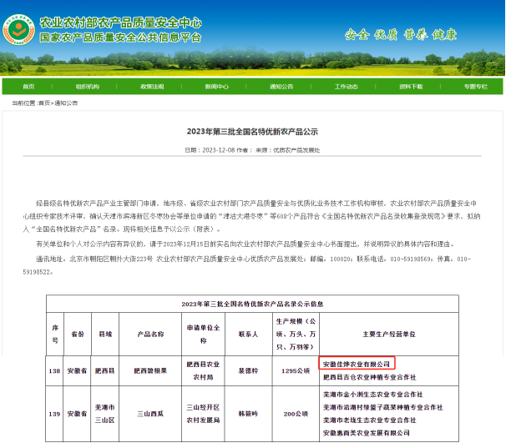Click the 肥西县吉仓农业种植专业合作社 entry

[x=370, y=377]
